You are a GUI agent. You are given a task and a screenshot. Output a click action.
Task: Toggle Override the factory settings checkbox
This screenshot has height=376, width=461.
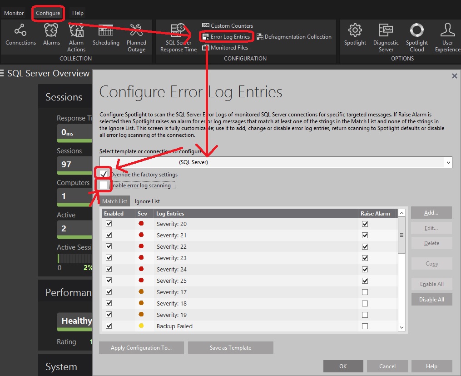pyautogui.click(x=104, y=174)
